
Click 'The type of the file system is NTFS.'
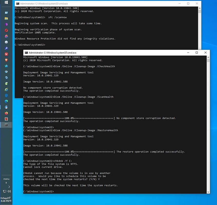[51, 164]
